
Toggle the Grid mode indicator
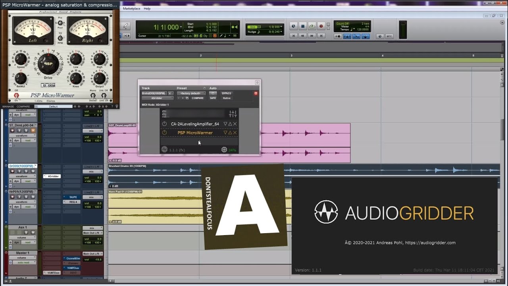[253, 27]
